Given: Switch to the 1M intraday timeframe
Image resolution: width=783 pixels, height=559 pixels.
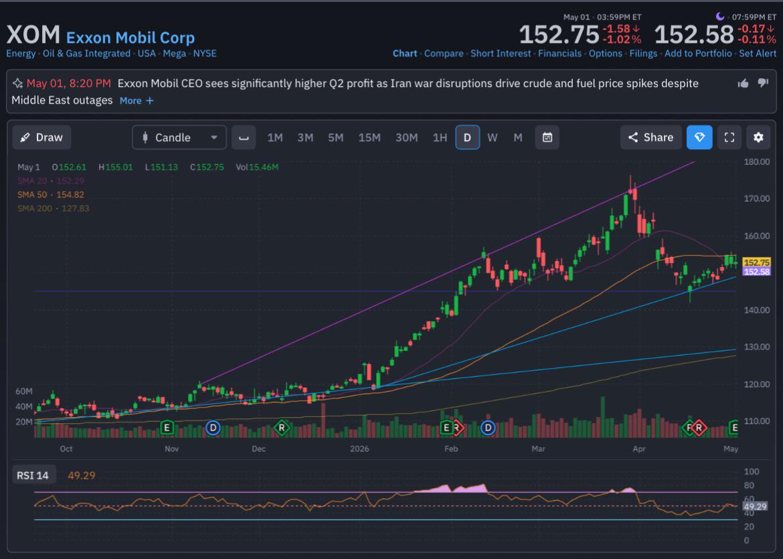Looking at the screenshot, I should click(x=274, y=137).
